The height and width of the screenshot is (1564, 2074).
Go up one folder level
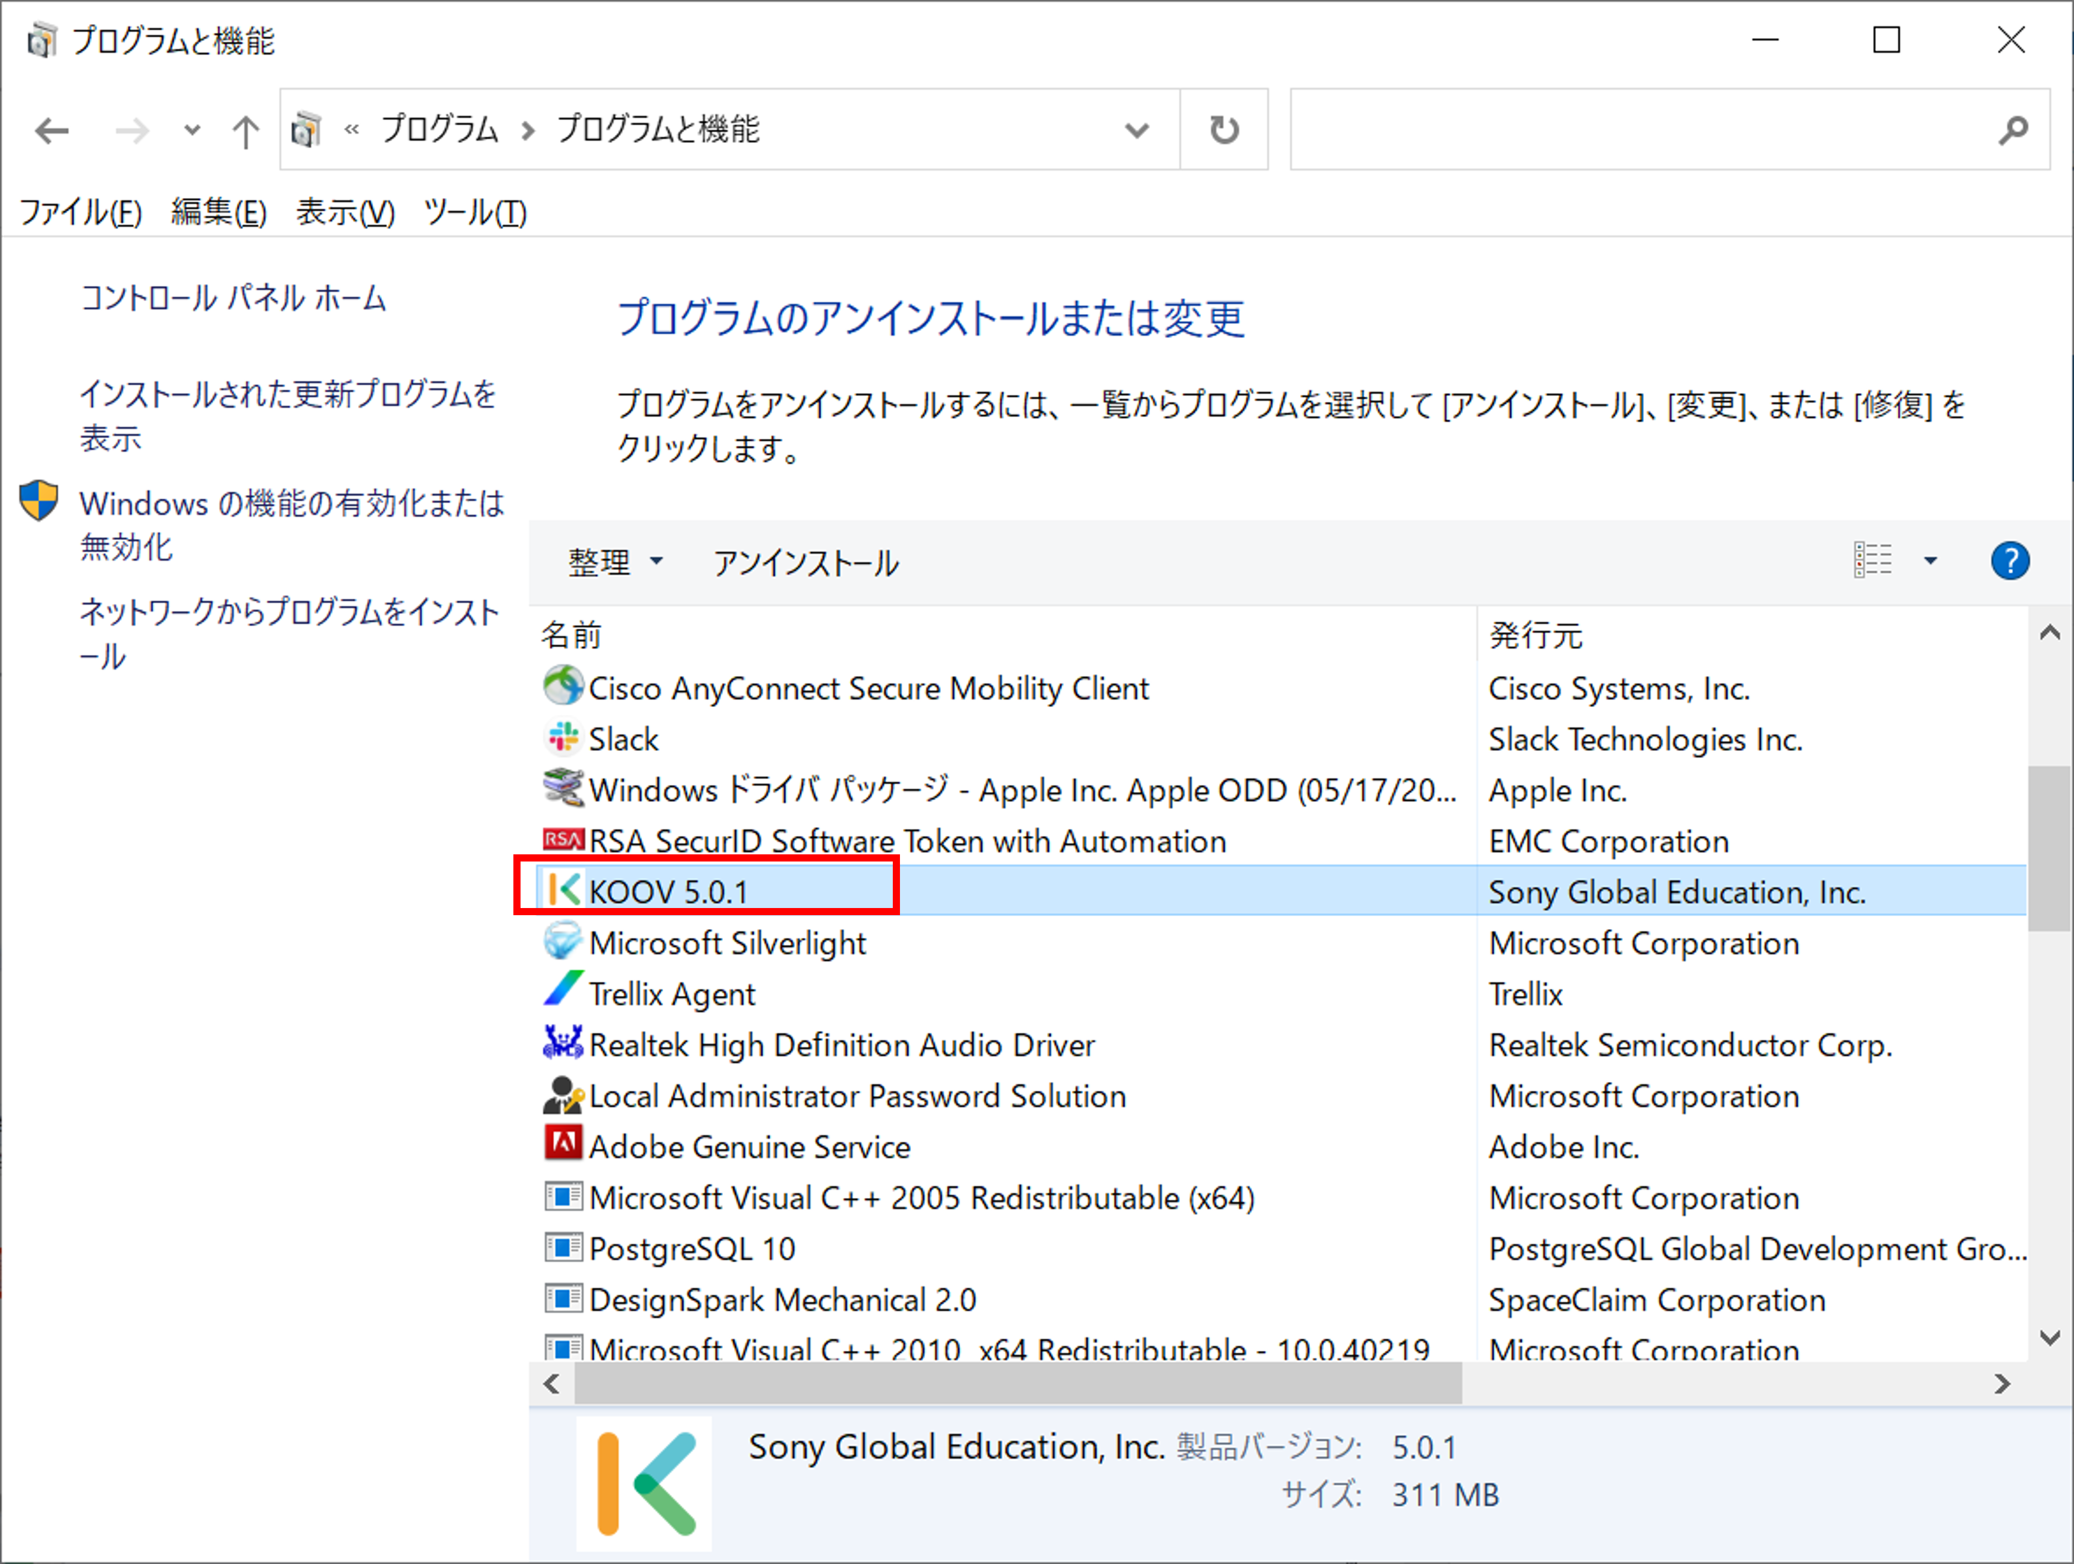245,130
